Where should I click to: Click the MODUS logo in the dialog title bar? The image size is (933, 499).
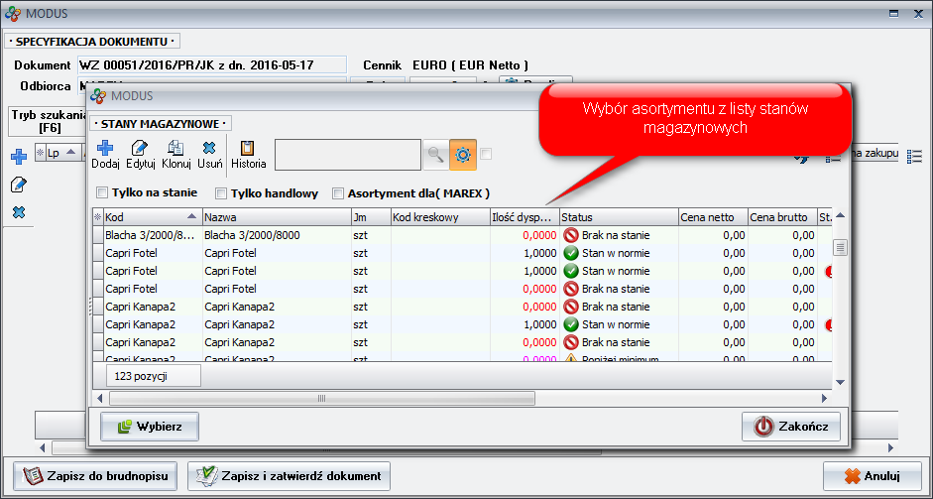pos(98,96)
